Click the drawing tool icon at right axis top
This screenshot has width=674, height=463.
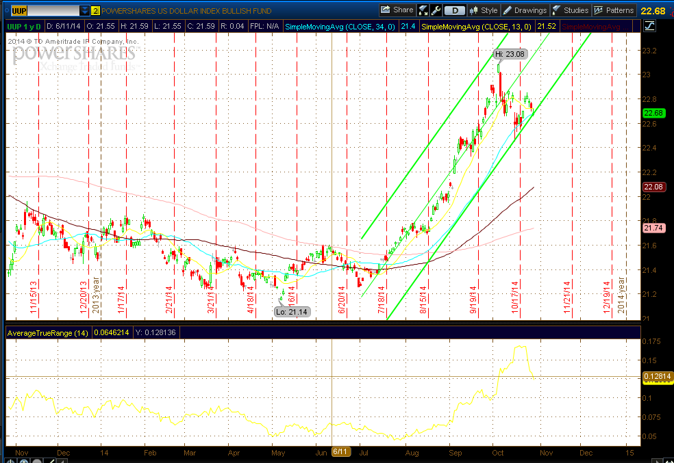pos(649,26)
